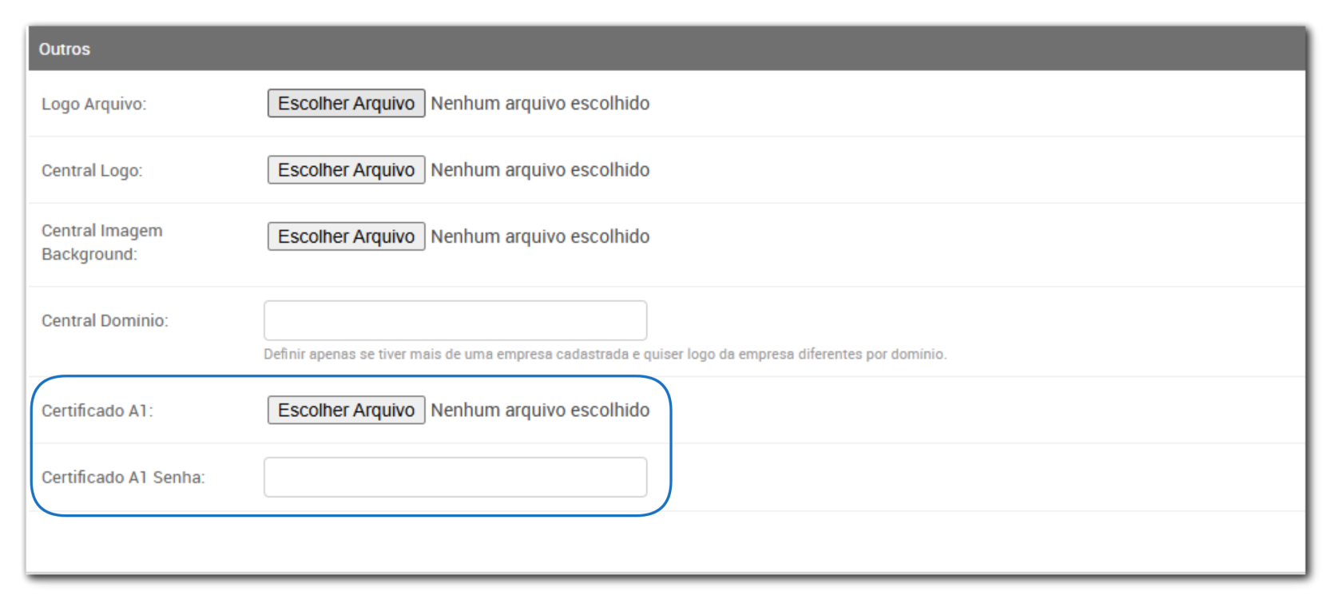Click 'Nenhum arquivo escolhido' next to Central Logo
Image resolution: width=1342 pixels, height=611 pixels.
540,170
